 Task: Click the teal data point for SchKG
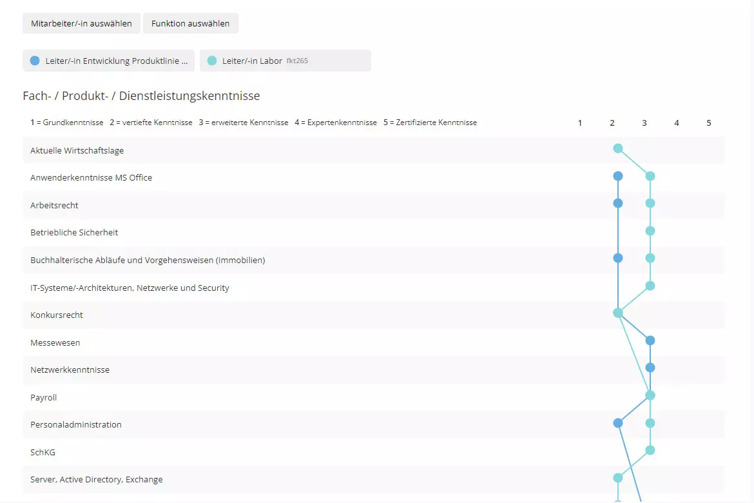650,450
